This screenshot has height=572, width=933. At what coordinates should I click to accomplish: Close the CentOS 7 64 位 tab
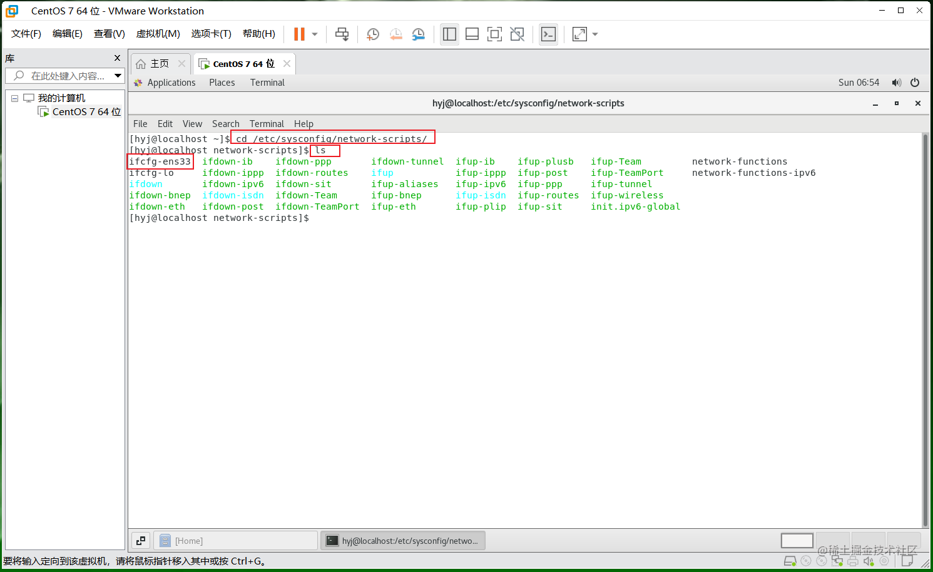coord(287,64)
